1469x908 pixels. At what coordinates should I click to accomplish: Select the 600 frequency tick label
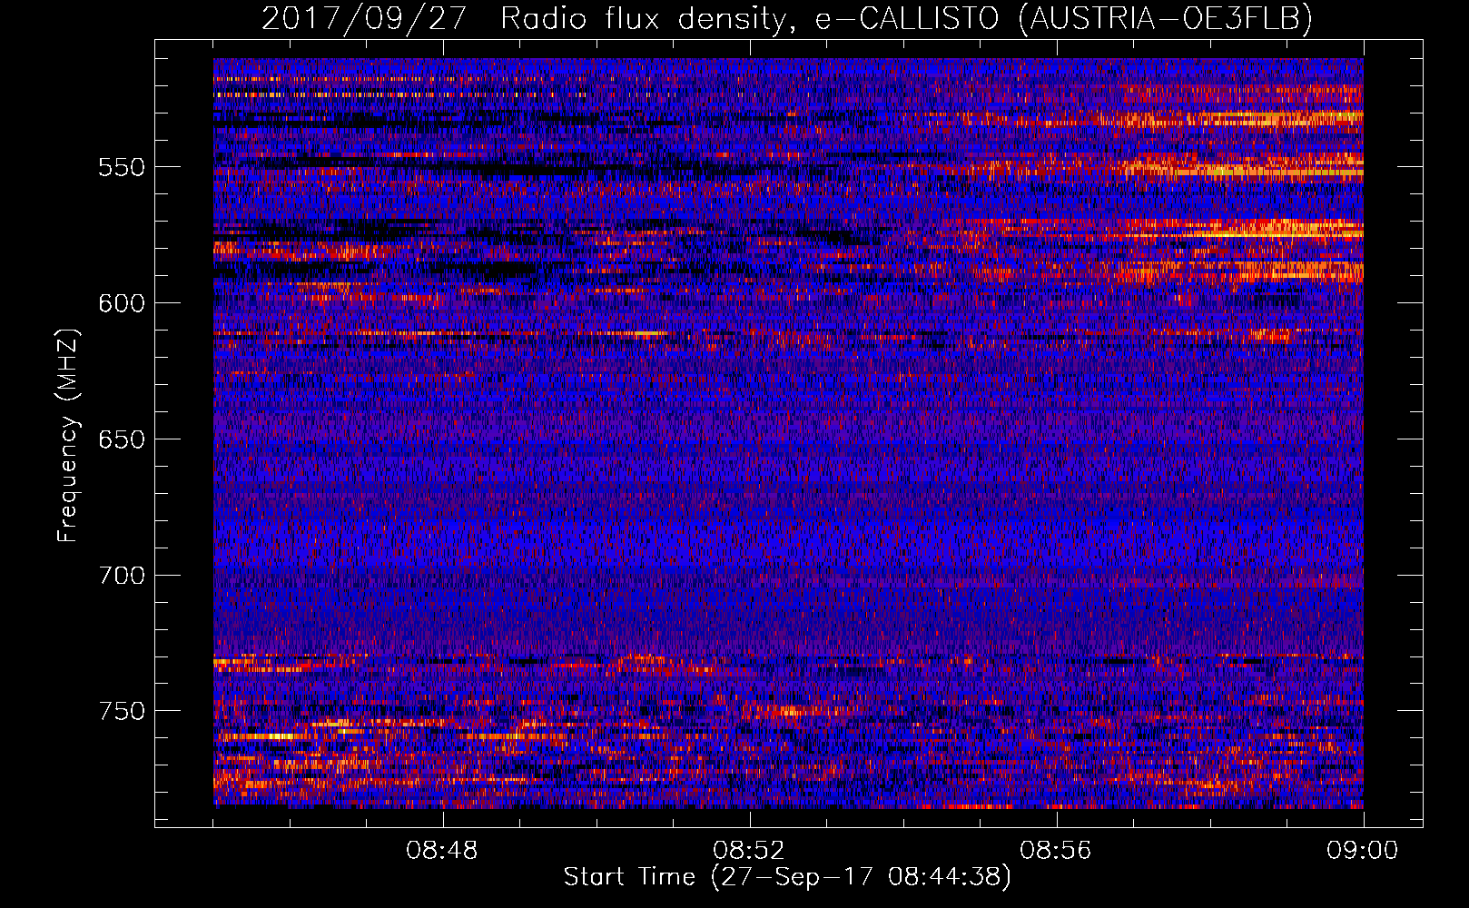[122, 303]
